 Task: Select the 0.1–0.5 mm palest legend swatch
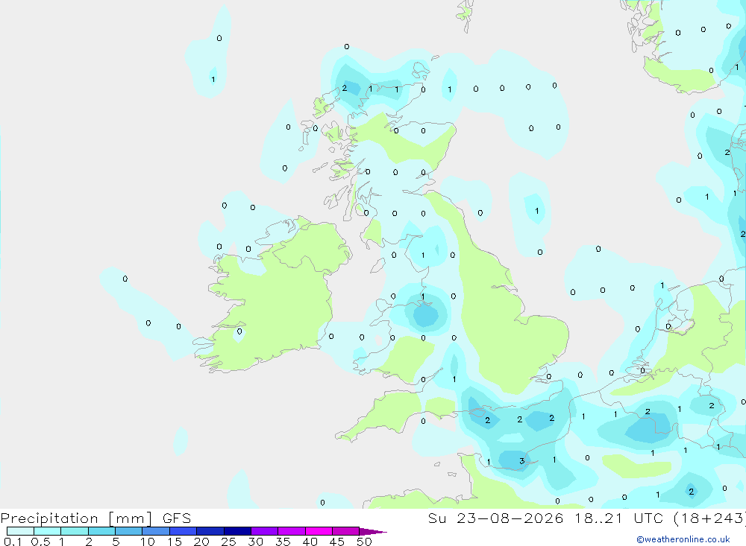pos(20,531)
